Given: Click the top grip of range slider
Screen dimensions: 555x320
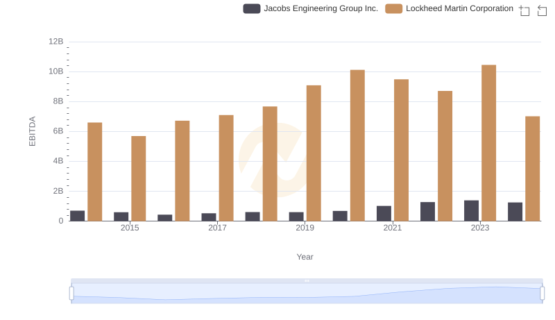Looking at the screenshot, I should click(307, 280).
